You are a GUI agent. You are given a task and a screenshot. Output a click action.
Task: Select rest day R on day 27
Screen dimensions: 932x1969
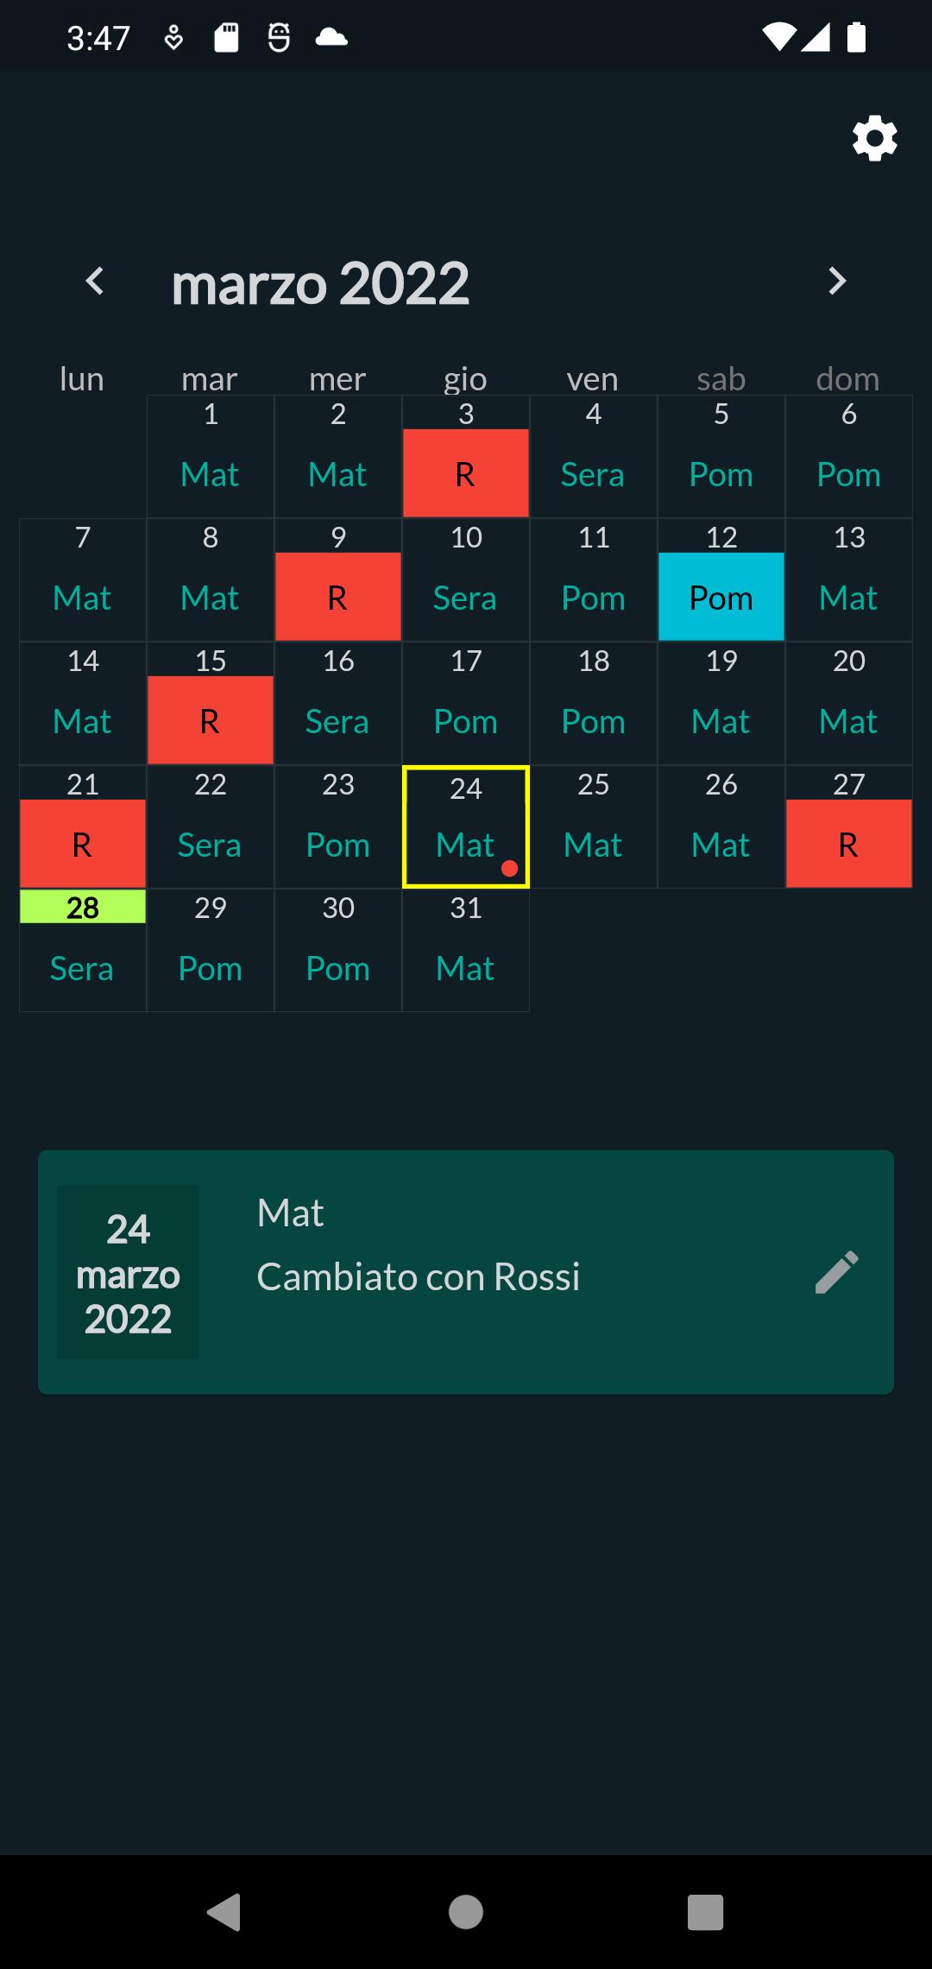(x=849, y=843)
